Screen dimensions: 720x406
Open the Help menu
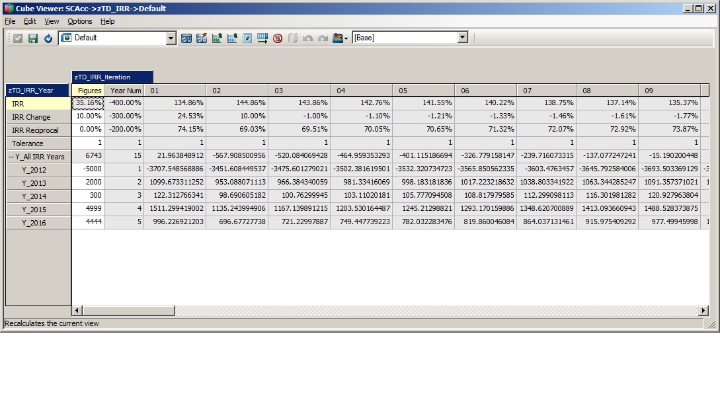(108, 21)
